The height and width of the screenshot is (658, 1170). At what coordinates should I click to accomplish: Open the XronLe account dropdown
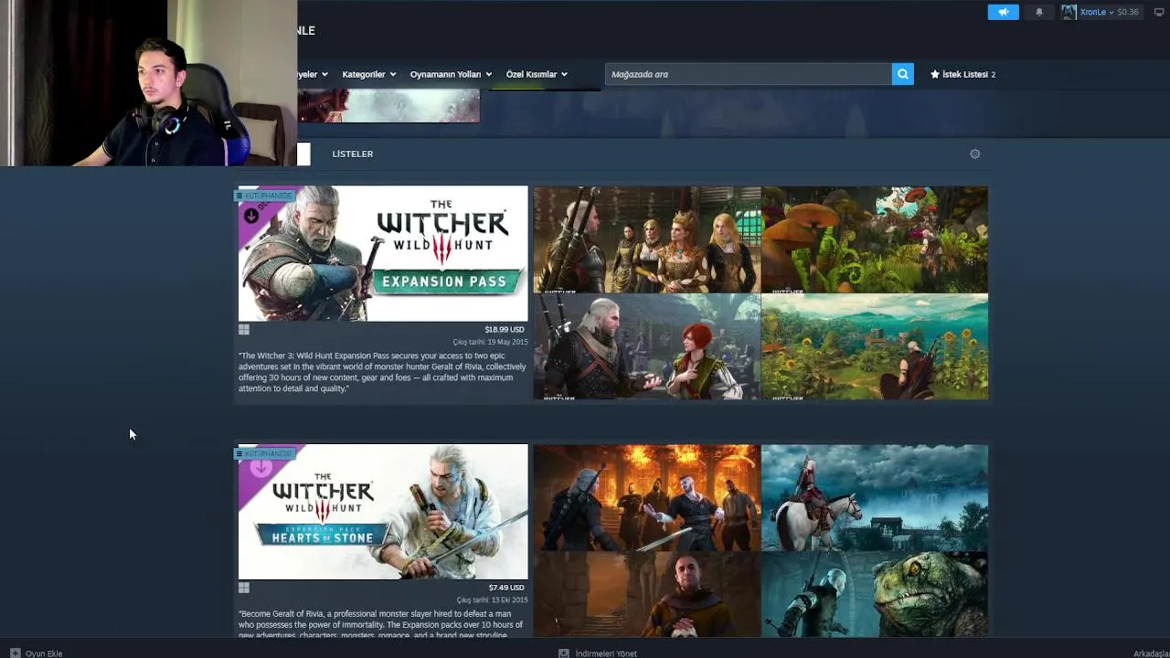tap(1096, 12)
